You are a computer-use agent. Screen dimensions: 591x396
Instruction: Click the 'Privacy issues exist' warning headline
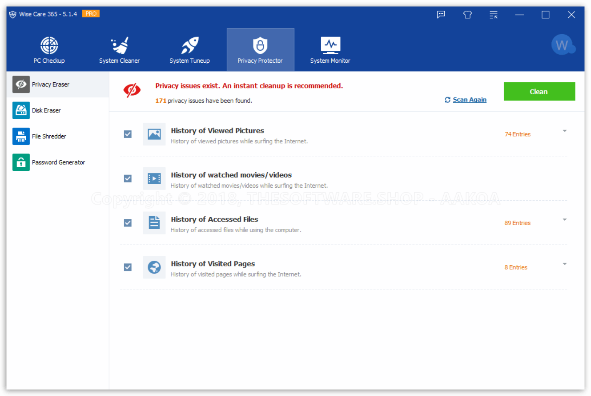[249, 86]
